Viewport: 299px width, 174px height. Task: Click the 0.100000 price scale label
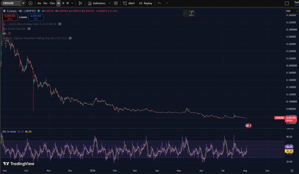(292, 101)
